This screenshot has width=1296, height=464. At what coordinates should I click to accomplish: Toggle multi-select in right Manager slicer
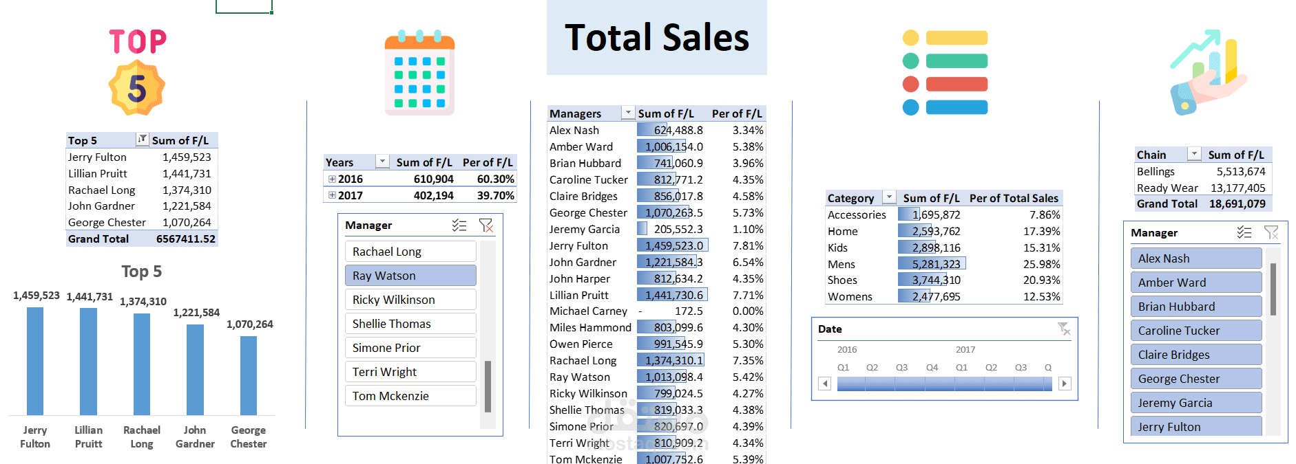click(1244, 232)
